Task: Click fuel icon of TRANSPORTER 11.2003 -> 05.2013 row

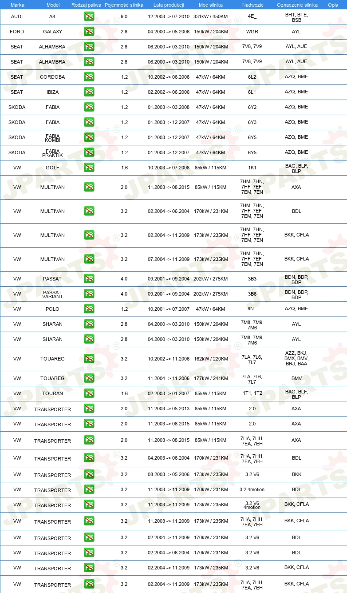Action: [89, 409]
